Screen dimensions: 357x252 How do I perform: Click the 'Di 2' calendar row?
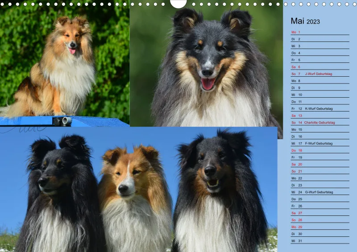[320, 39]
